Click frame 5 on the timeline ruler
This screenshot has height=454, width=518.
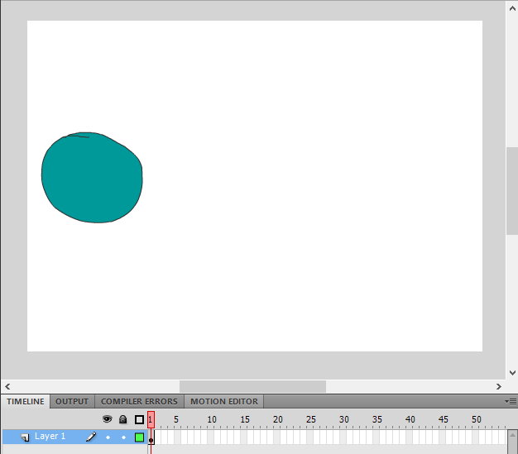176,419
